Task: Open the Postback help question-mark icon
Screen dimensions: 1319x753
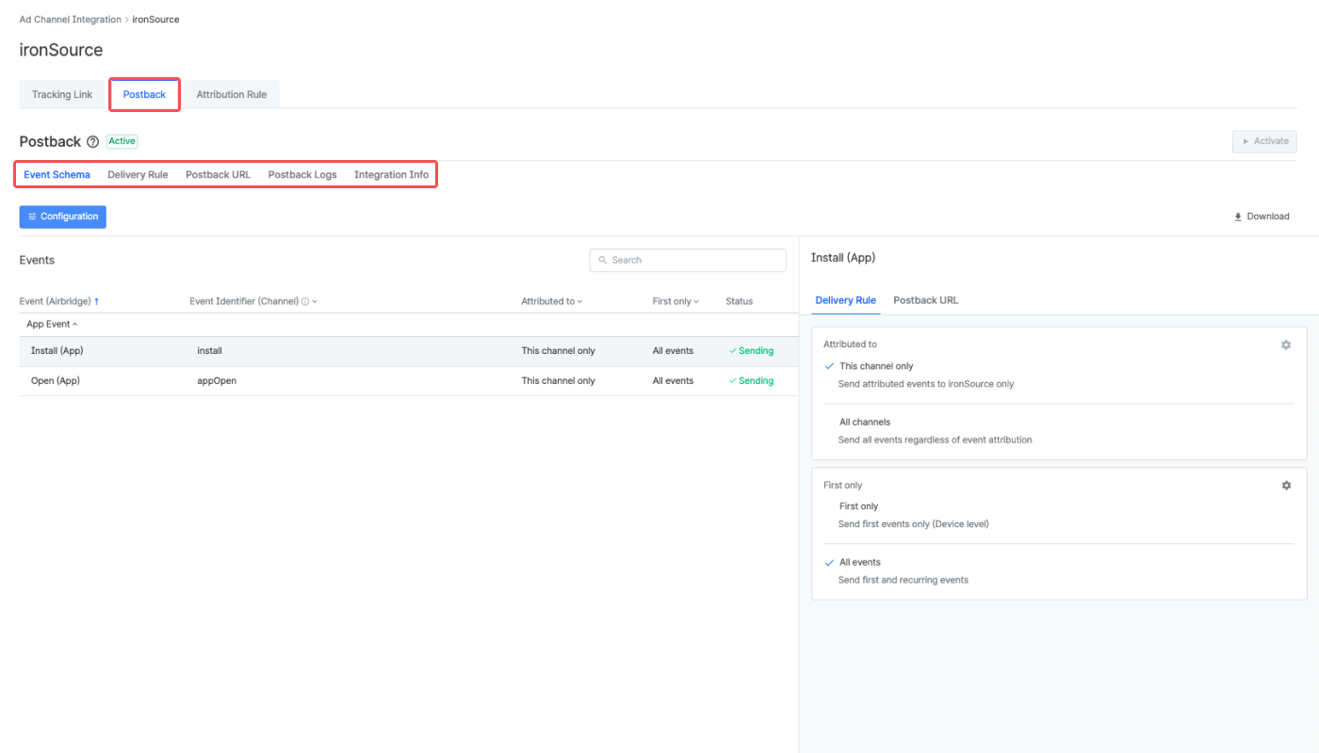Action: (x=92, y=142)
